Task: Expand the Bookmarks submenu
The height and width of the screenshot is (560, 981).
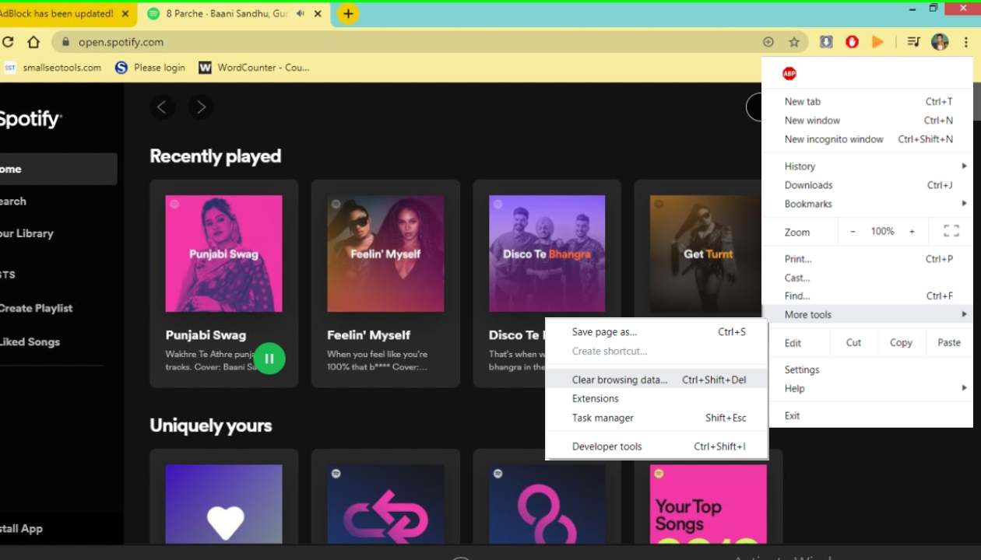Action: (867, 204)
